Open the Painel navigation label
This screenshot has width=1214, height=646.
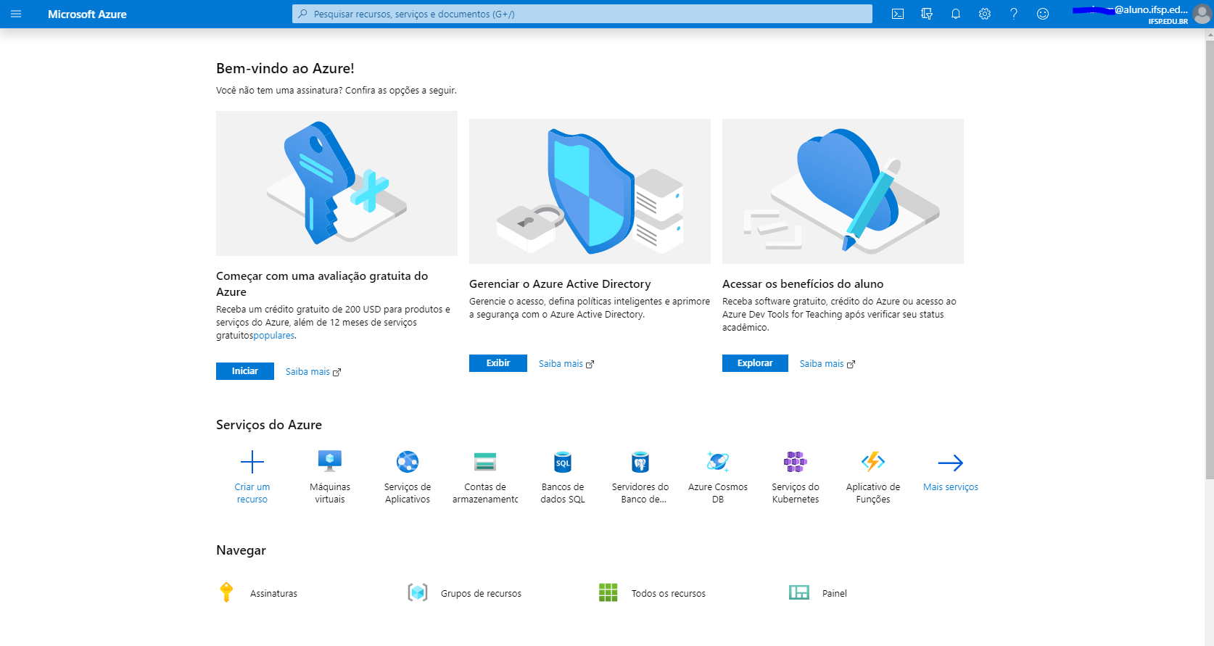(835, 593)
